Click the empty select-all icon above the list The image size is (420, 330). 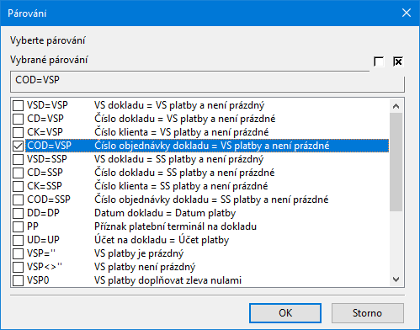coord(379,61)
